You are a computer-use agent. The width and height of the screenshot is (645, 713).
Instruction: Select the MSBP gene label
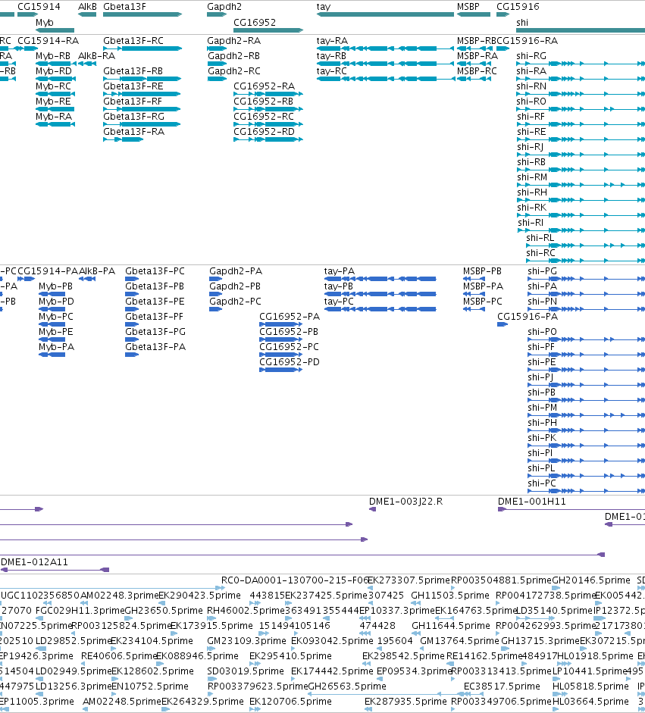[x=468, y=7]
